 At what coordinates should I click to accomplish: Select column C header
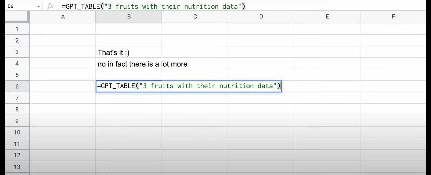tap(195, 17)
